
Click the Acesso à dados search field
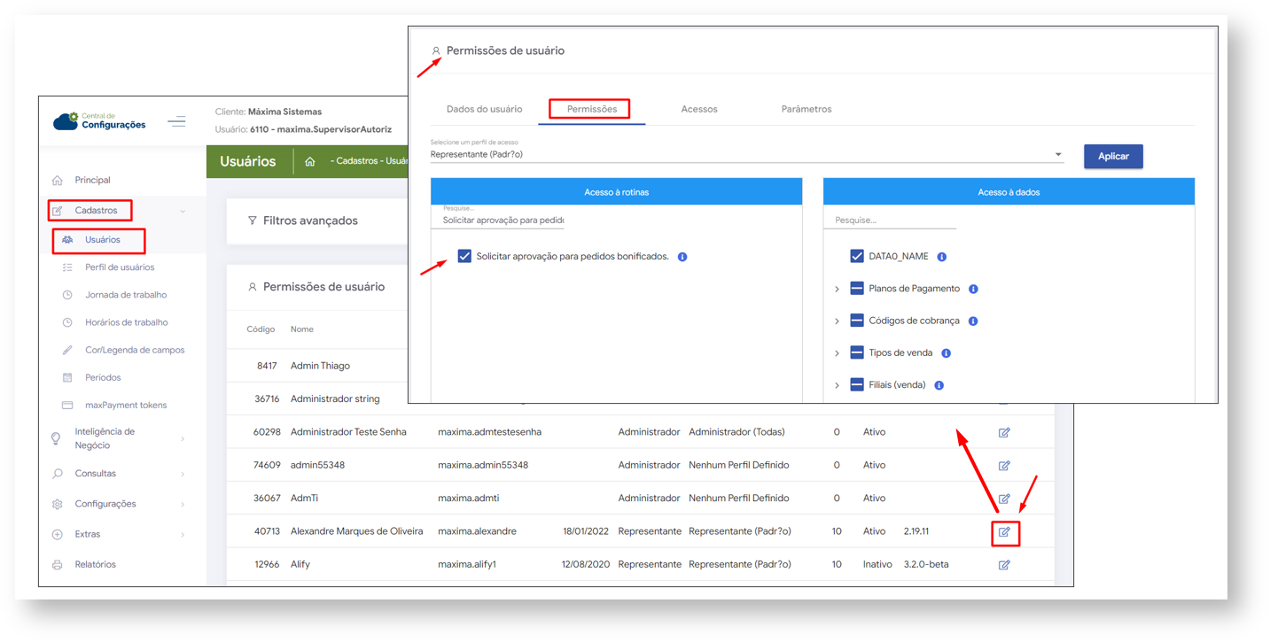[890, 220]
